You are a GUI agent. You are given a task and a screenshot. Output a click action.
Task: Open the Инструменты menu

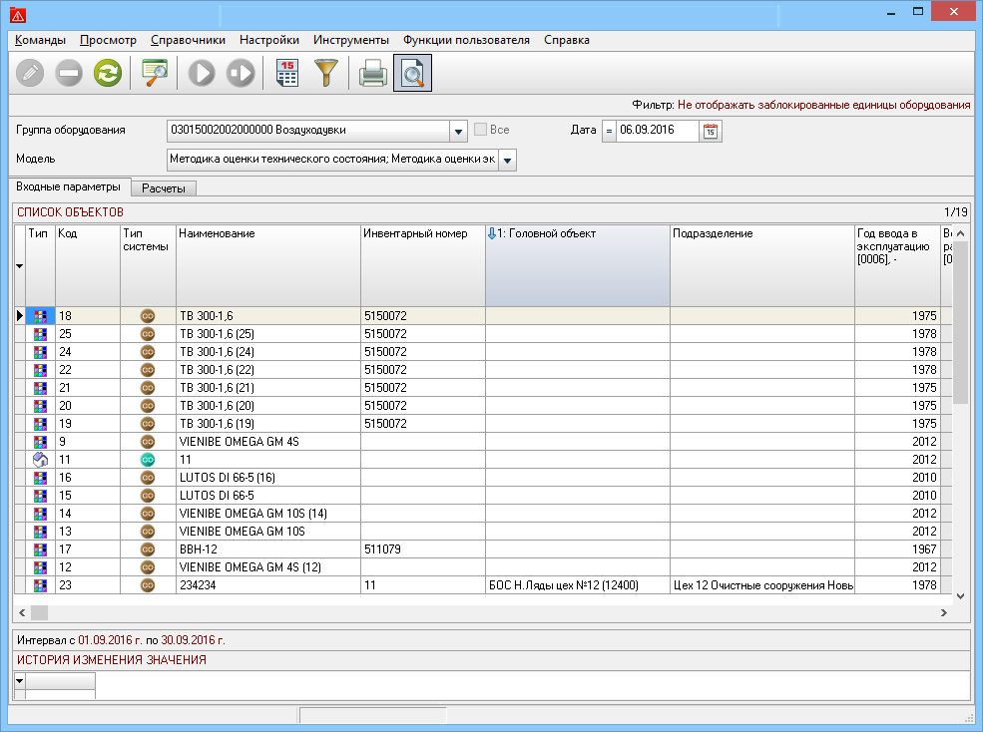350,40
